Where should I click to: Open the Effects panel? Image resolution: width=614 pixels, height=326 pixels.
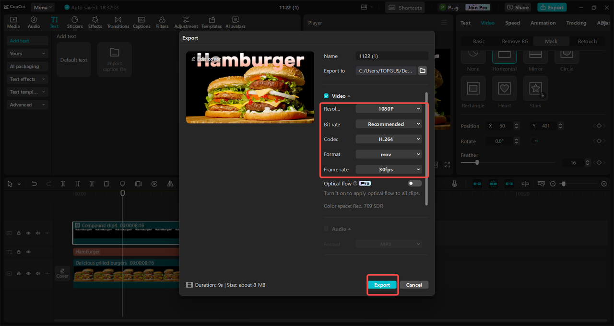pos(95,22)
